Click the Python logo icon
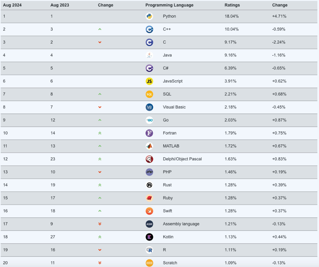 [x=149, y=16]
